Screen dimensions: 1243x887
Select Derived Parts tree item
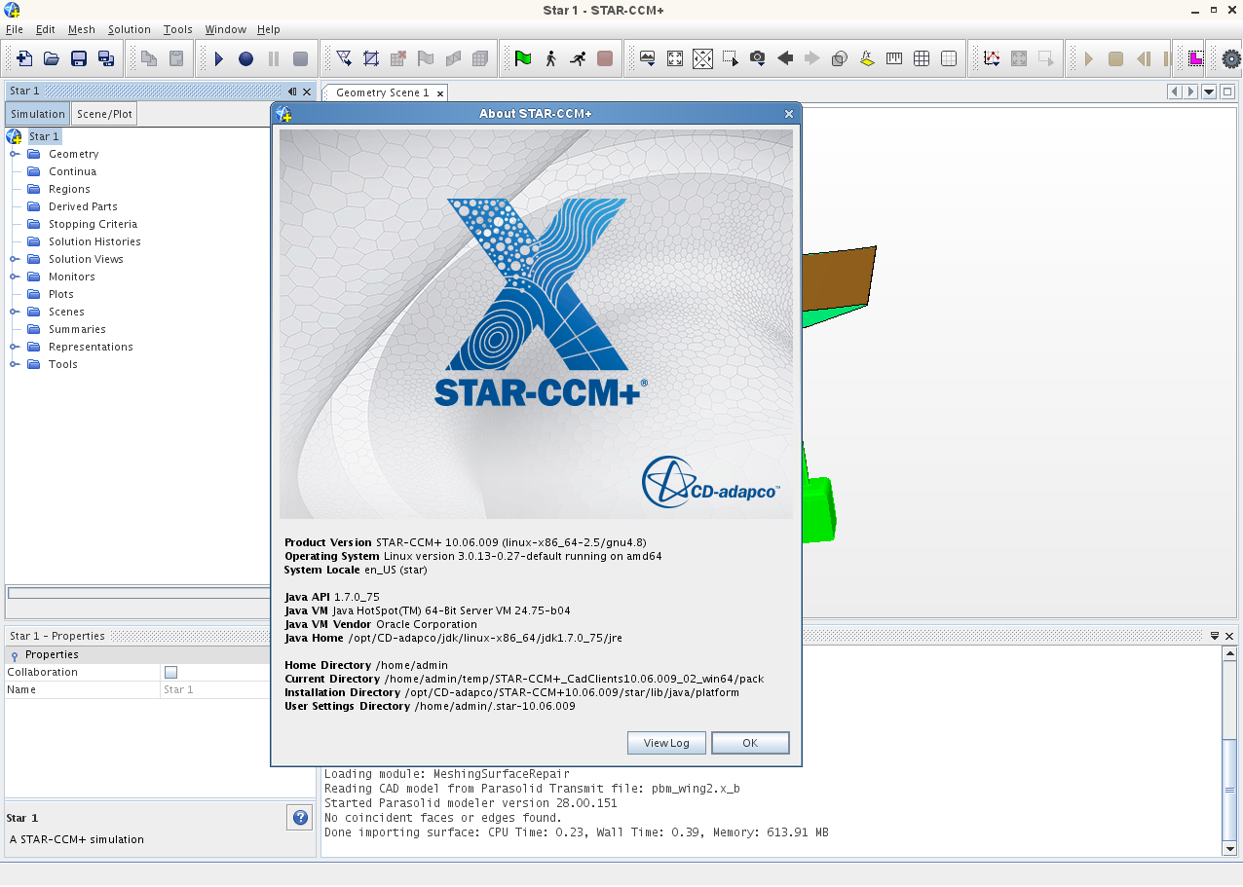pyautogui.click(x=83, y=206)
